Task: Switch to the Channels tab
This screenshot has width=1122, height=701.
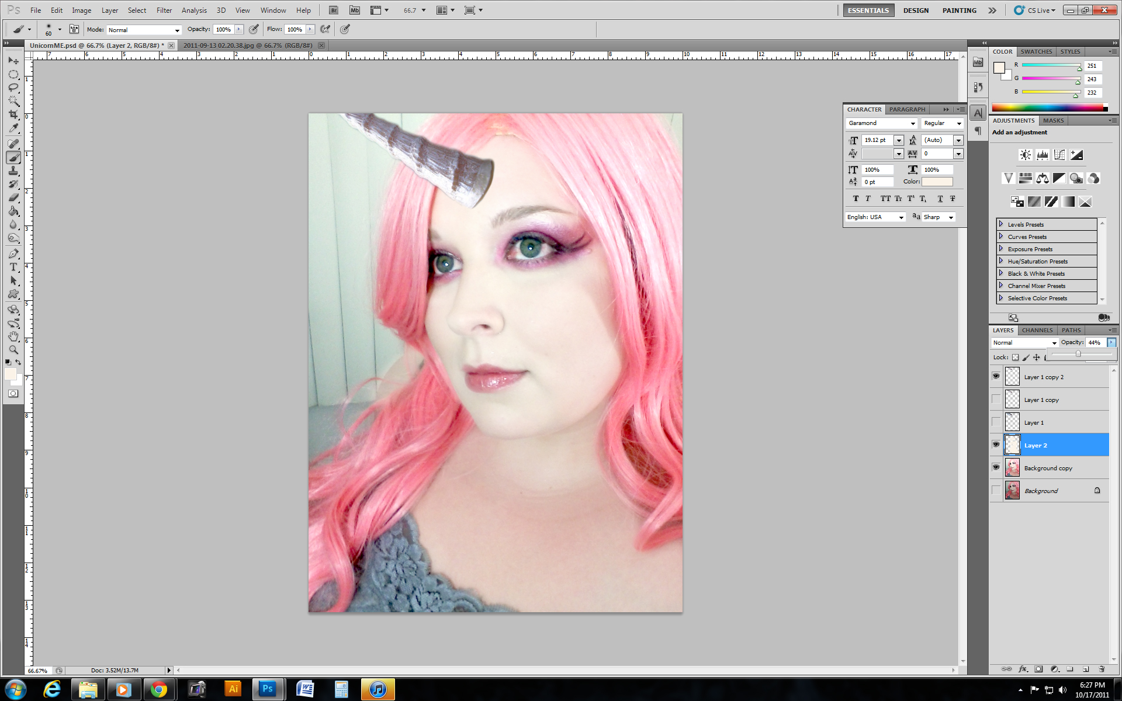Action: pyautogui.click(x=1037, y=330)
